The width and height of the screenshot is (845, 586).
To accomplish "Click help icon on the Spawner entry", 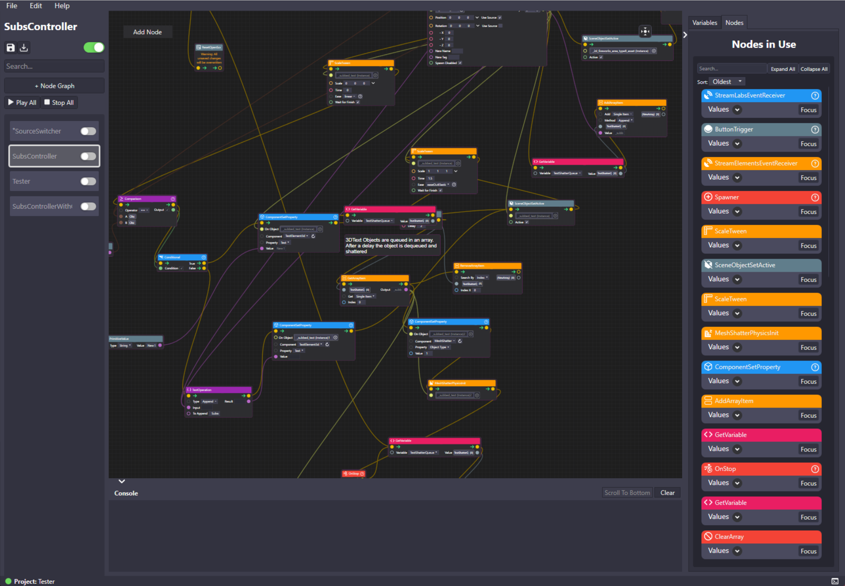I will [814, 197].
